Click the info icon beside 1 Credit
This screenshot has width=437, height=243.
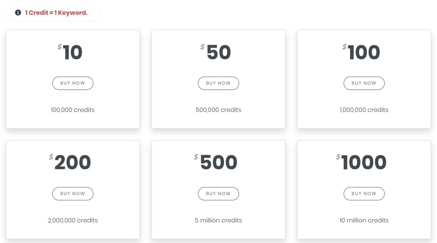coord(18,13)
